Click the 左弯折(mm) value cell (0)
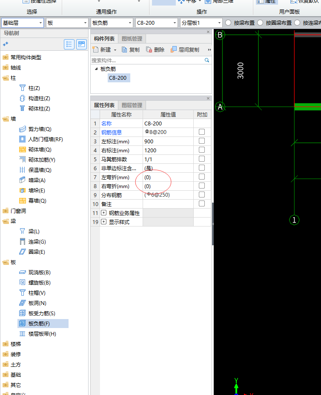The image size is (321, 395). (x=168, y=177)
